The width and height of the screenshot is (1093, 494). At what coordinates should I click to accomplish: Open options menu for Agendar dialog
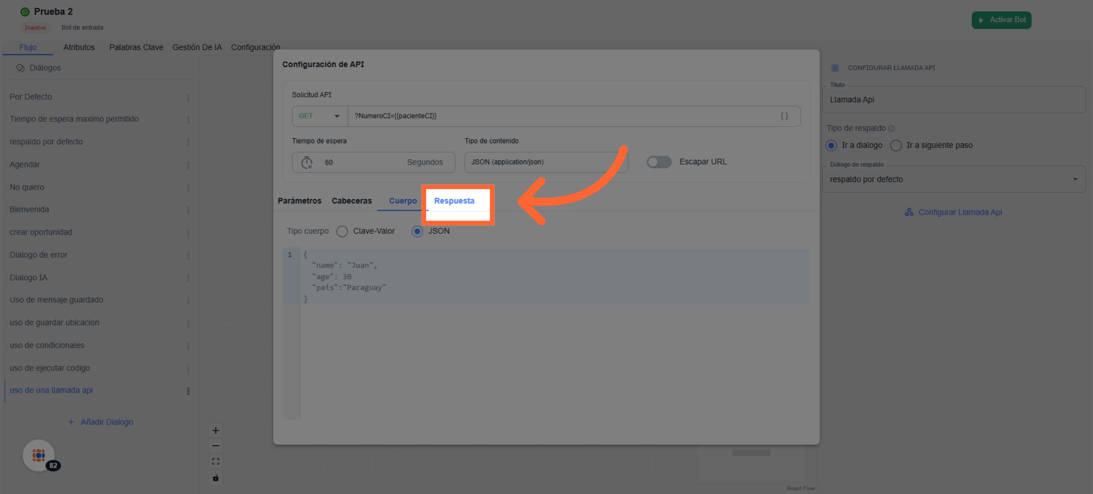188,165
